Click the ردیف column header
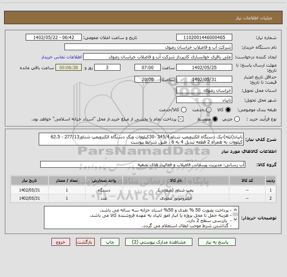The width and height of the screenshot is (287, 277). 271,180
